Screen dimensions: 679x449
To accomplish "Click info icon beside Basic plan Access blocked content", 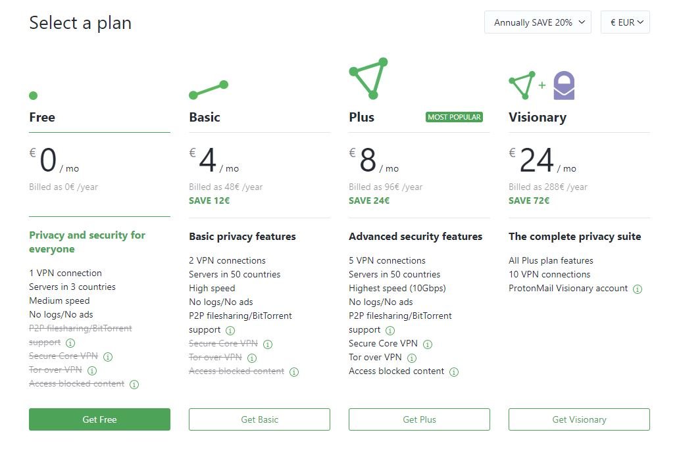I will coord(294,371).
